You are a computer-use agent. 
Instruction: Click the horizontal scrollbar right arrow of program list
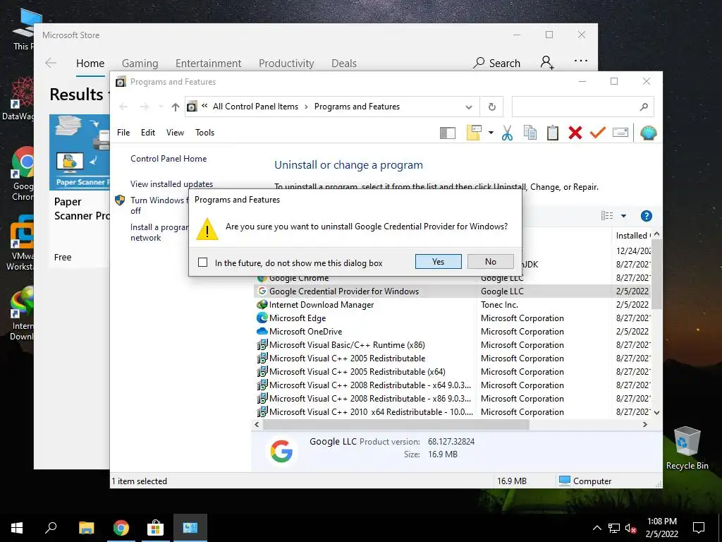pyautogui.click(x=645, y=424)
